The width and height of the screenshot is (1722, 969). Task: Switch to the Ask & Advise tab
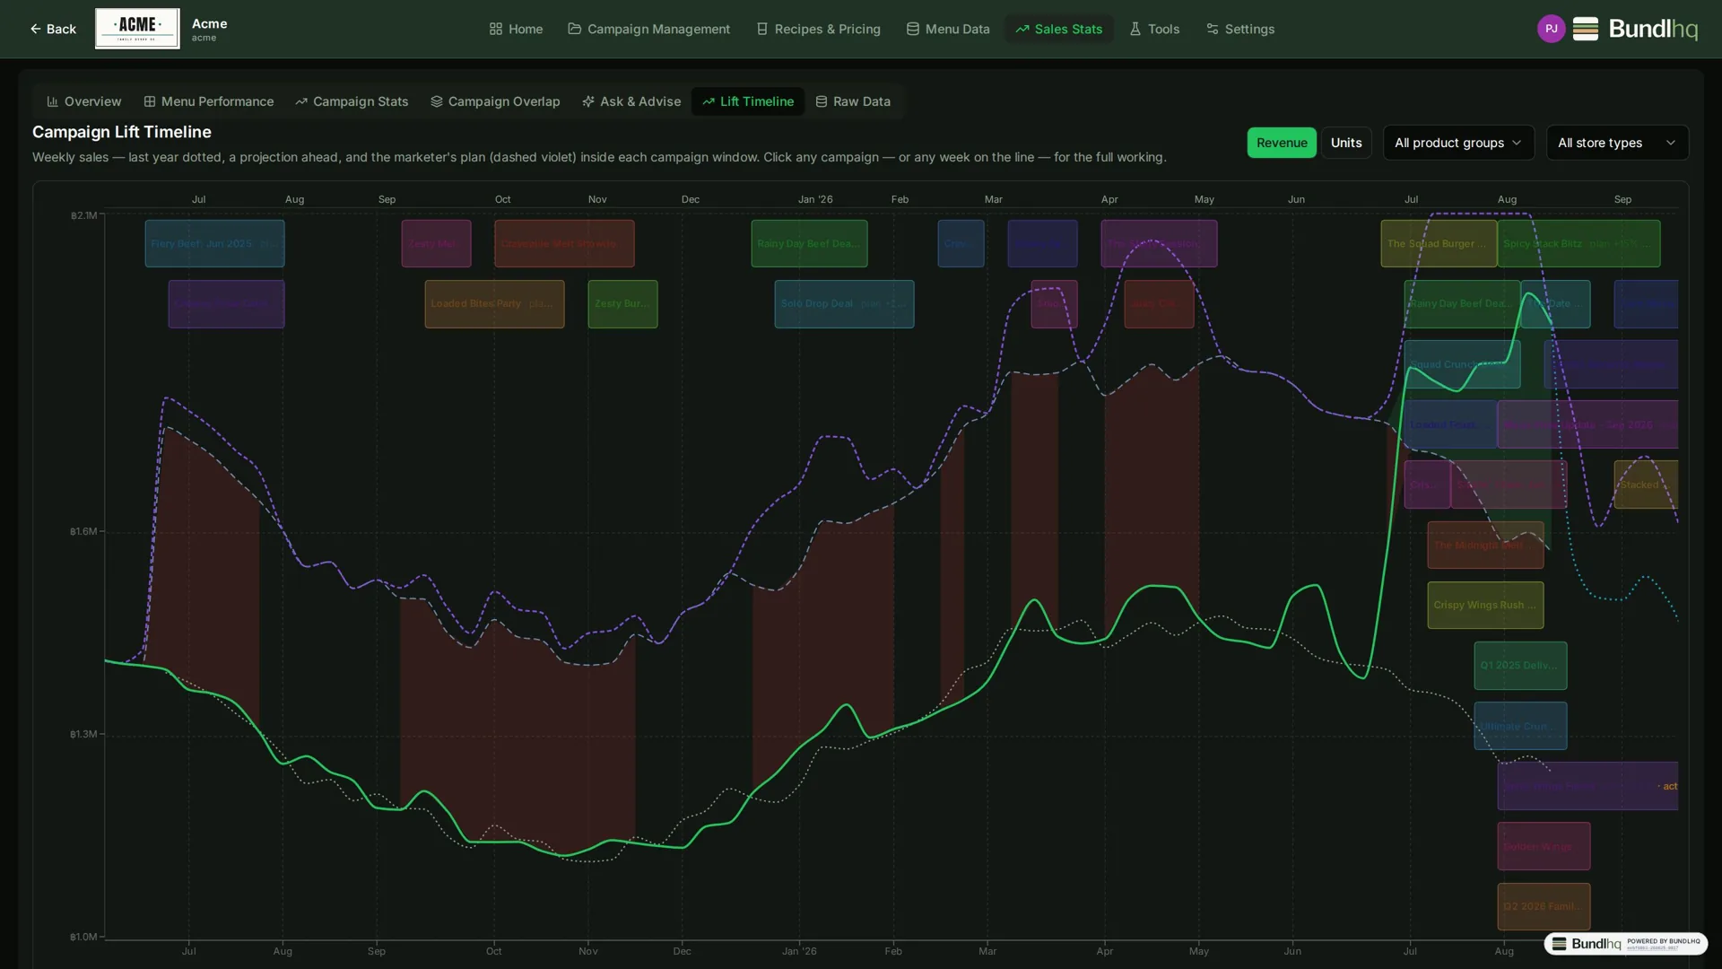tap(631, 101)
